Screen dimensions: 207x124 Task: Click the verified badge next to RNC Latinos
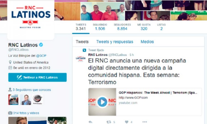pyautogui.click(x=41, y=45)
